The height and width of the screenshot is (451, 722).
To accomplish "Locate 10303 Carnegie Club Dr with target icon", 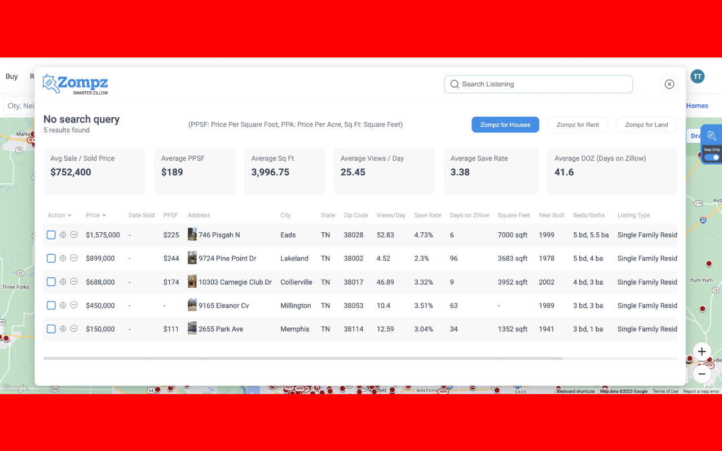I will click(63, 282).
